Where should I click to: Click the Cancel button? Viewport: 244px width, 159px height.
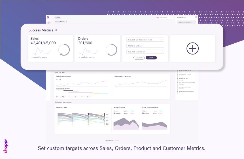[x=139, y=58]
